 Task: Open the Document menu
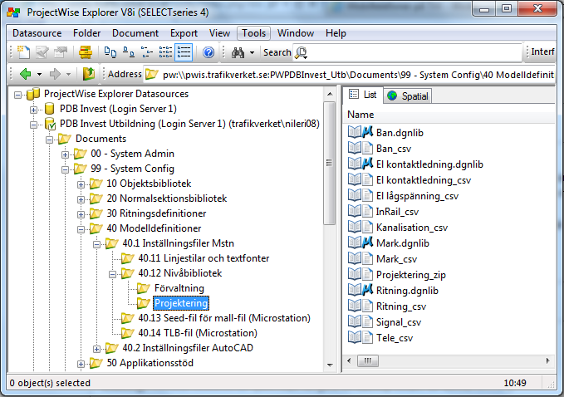(x=135, y=33)
